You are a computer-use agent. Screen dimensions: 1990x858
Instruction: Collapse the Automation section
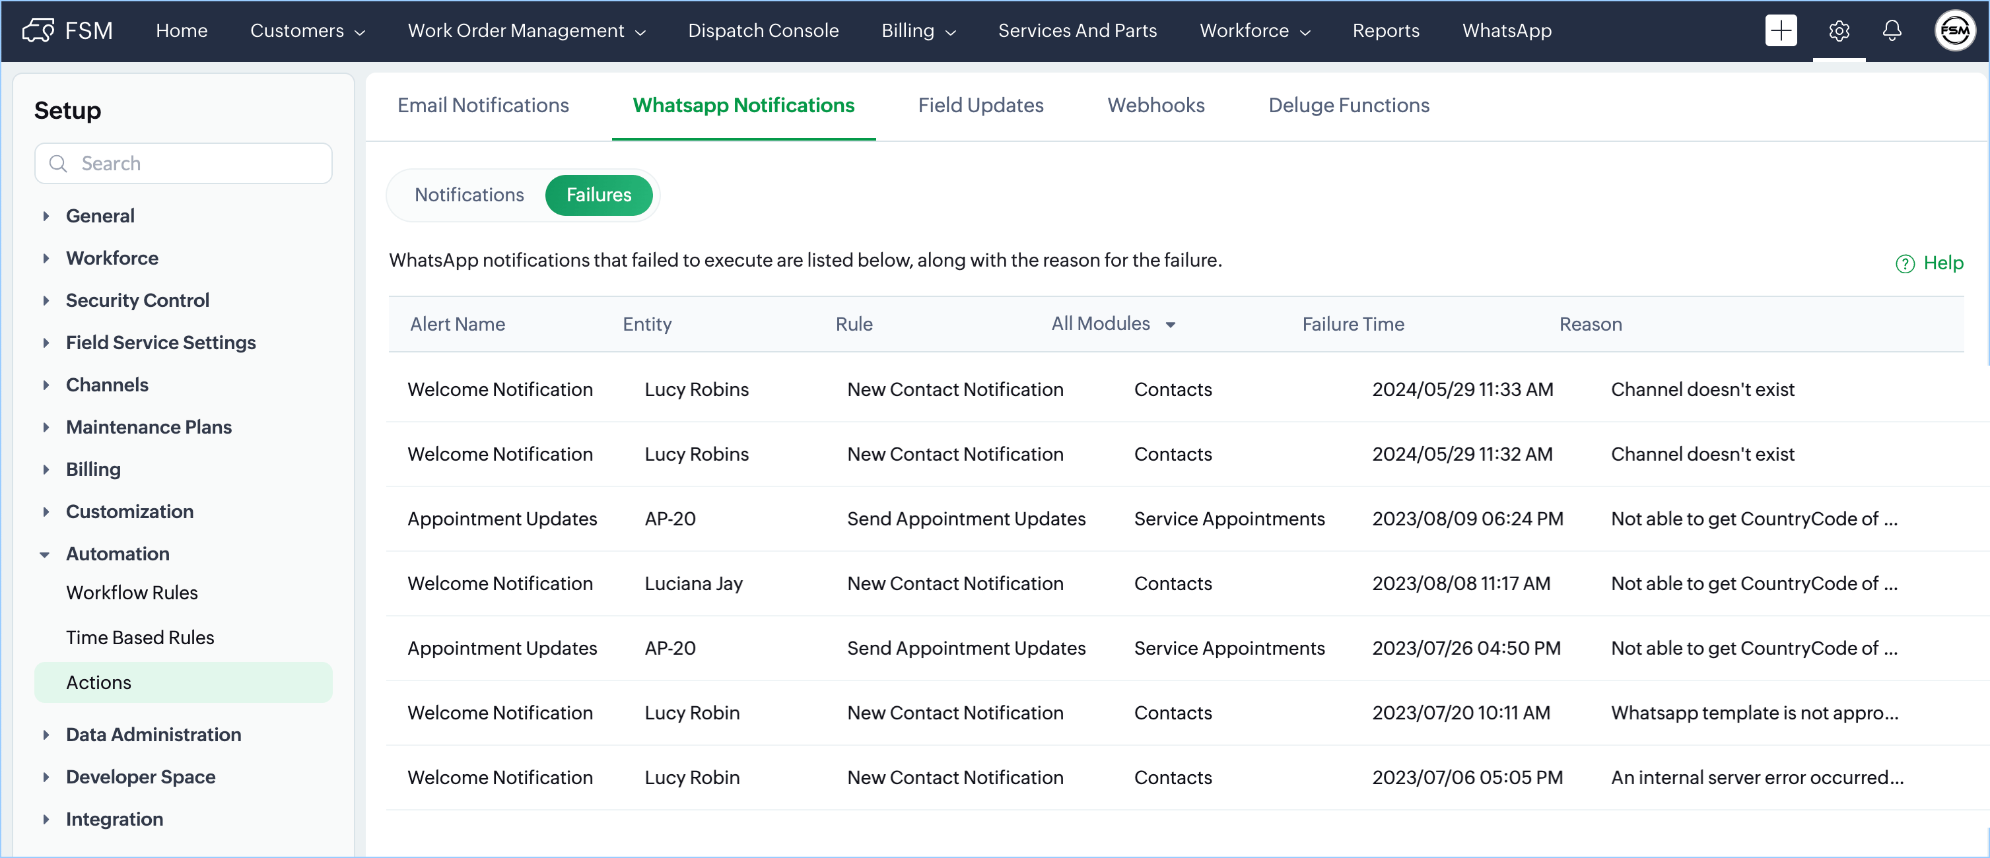click(x=45, y=554)
